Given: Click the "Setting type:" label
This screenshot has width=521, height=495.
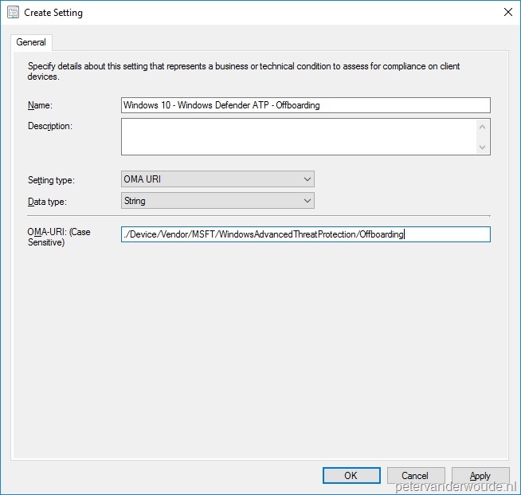Looking at the screenshot, I should (51, 180).
